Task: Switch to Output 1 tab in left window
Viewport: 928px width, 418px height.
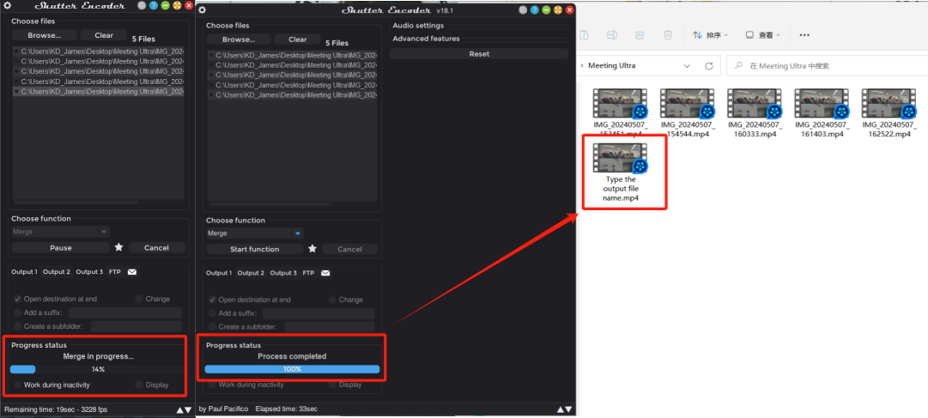Action: 24,272
